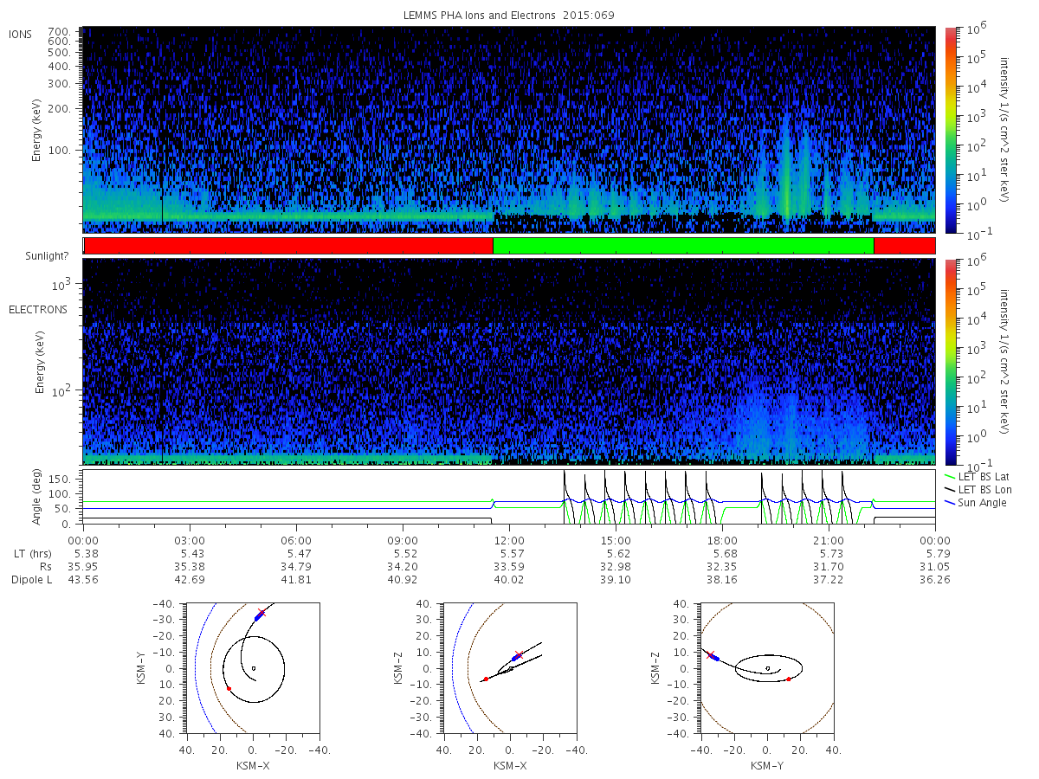
Task: Click the long red segment of the sunlight bar
Action: [288, 246]
